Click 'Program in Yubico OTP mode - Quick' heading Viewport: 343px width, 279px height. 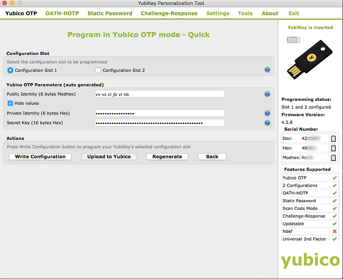(x=138, y=35)
